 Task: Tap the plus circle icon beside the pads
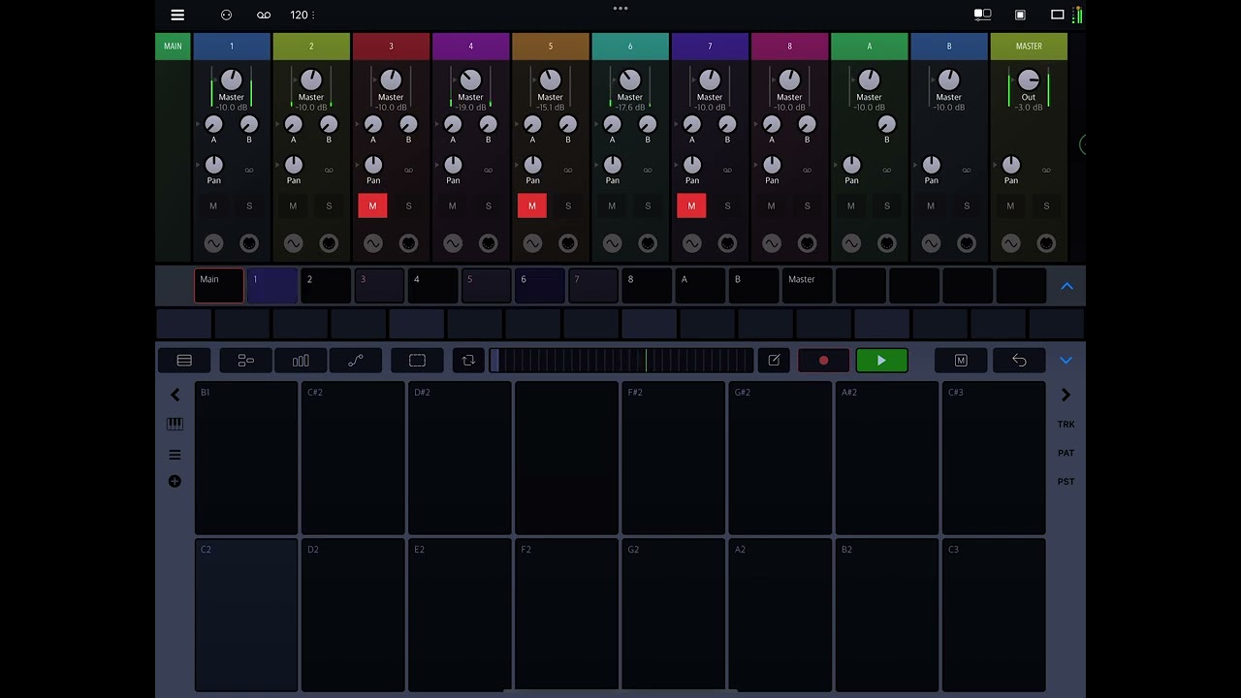175,481
